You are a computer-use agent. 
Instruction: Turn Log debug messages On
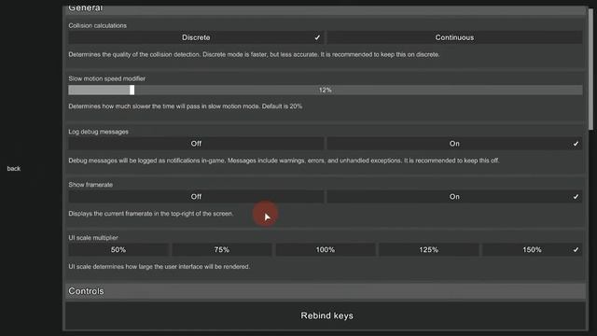tap(454, 144)
